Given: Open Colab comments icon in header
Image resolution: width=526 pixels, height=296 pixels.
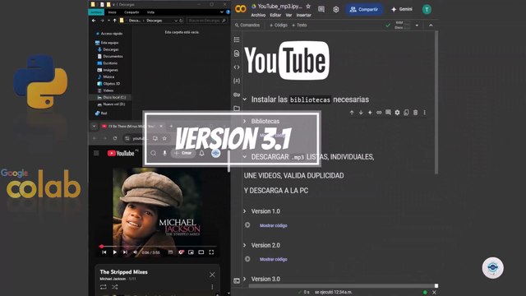Looking at the screenshot, I should 321,9.
